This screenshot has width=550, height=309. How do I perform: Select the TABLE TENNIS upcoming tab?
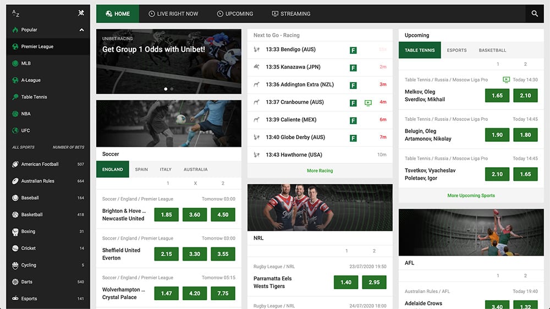click(x=420, y=50)
